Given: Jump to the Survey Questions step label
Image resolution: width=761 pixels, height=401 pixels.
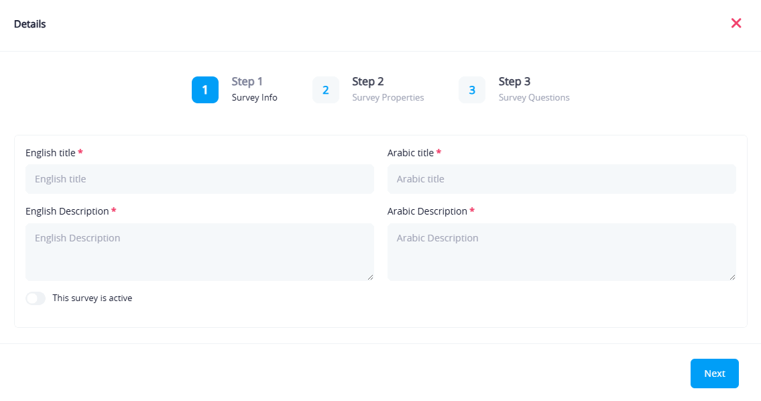Looking at the screenshot, I should pyautogui.click(x=534, y=97).
